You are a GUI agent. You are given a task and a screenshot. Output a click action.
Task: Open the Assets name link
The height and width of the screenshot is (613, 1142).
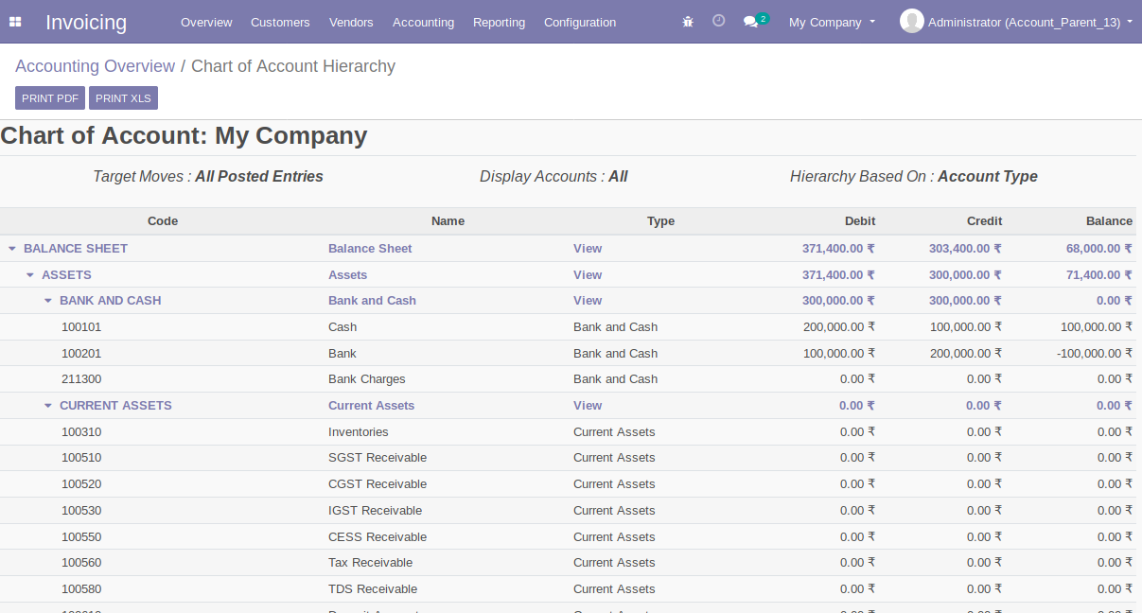[347, 275]
